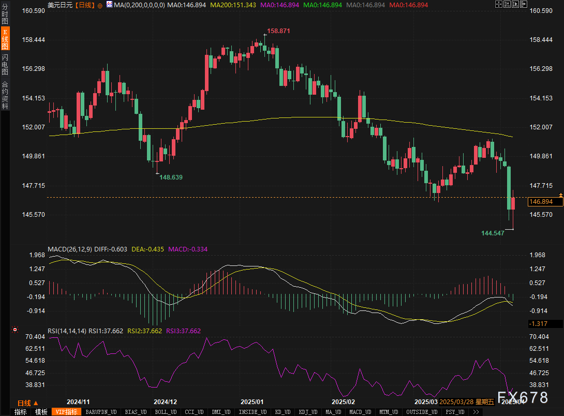The height and width of the screenshot is (416, 564).
Task: Click the second top-right chart tool icon
Action: coord(507,5)
